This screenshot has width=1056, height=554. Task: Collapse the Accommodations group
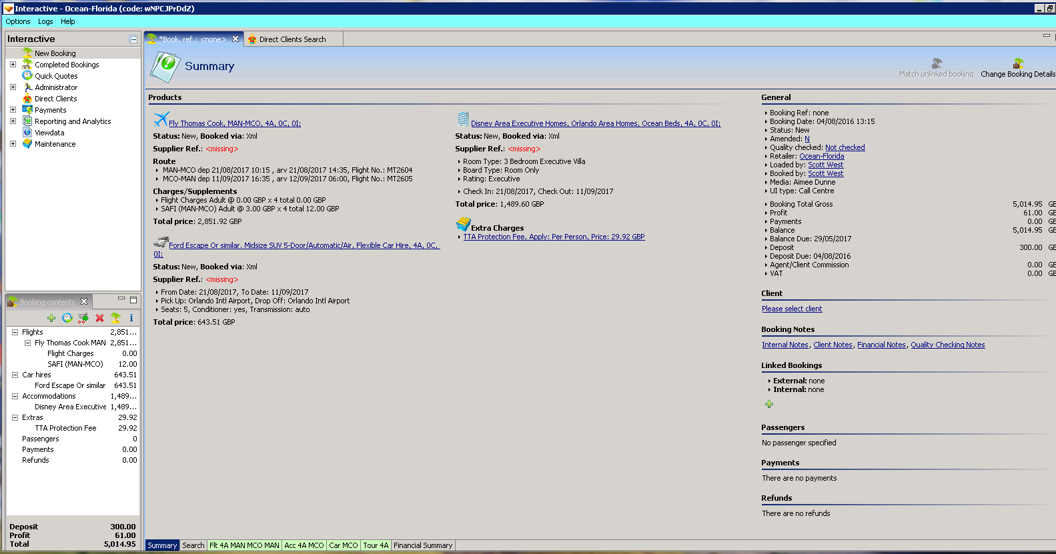(15, 396)
